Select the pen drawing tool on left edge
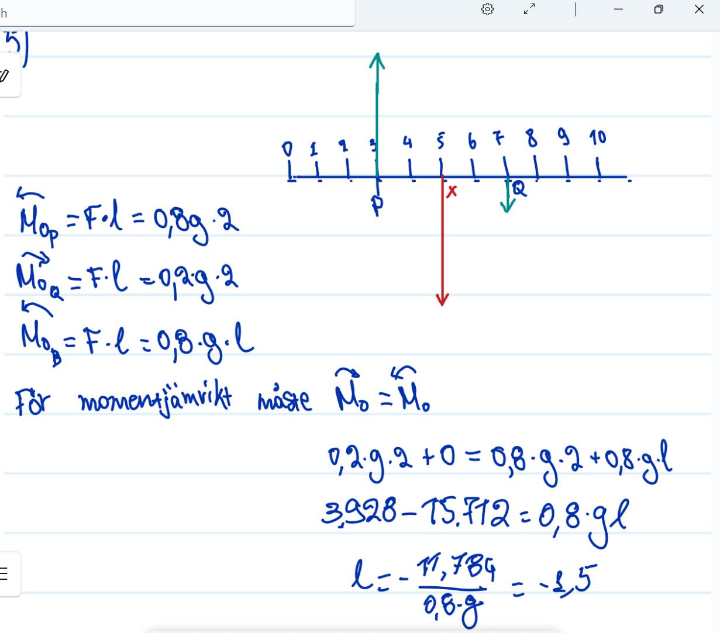Image resolution: width=720 pixels, height=633 pixels. pyautogui.click(x=5, y=75)
